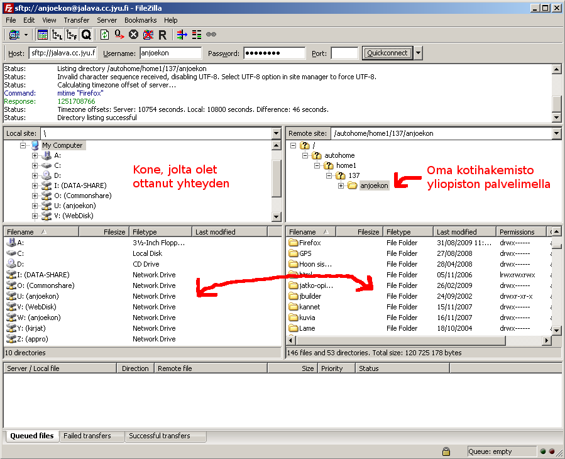Open the Site Manager toolbar icon
Viewport: 565px width, 459px height.
pyautogui.click(x=14, y=35)
